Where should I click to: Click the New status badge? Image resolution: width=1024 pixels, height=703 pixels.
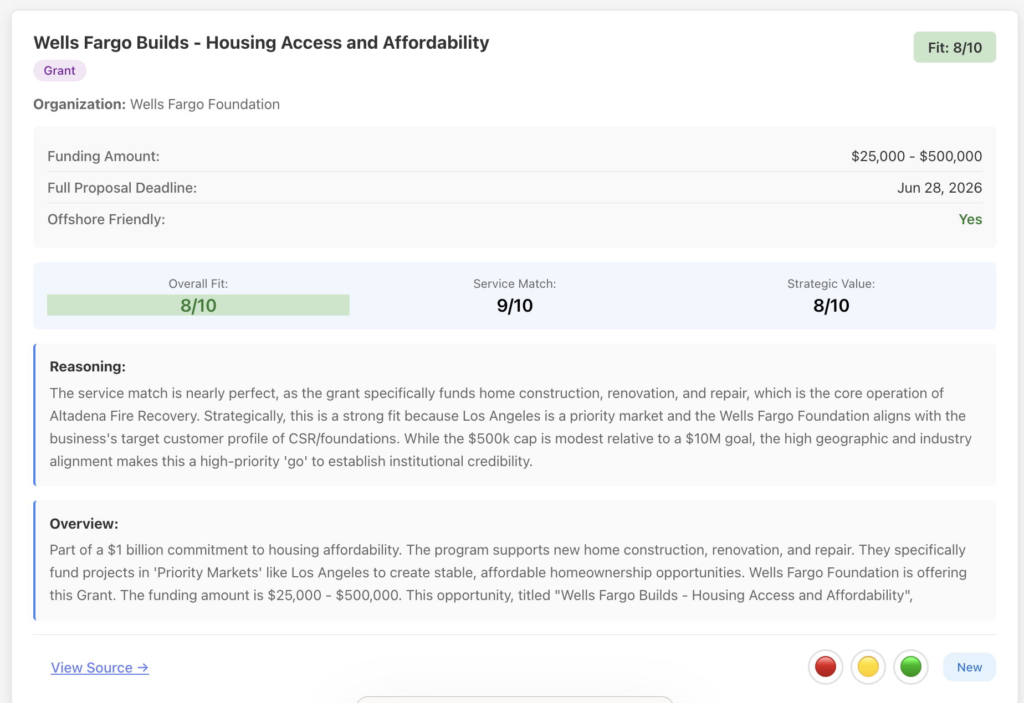(969, 667)
